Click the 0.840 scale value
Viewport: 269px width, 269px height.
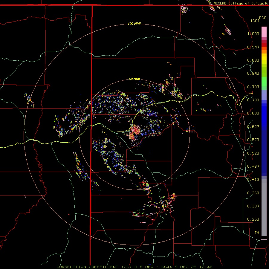[253, 74]
